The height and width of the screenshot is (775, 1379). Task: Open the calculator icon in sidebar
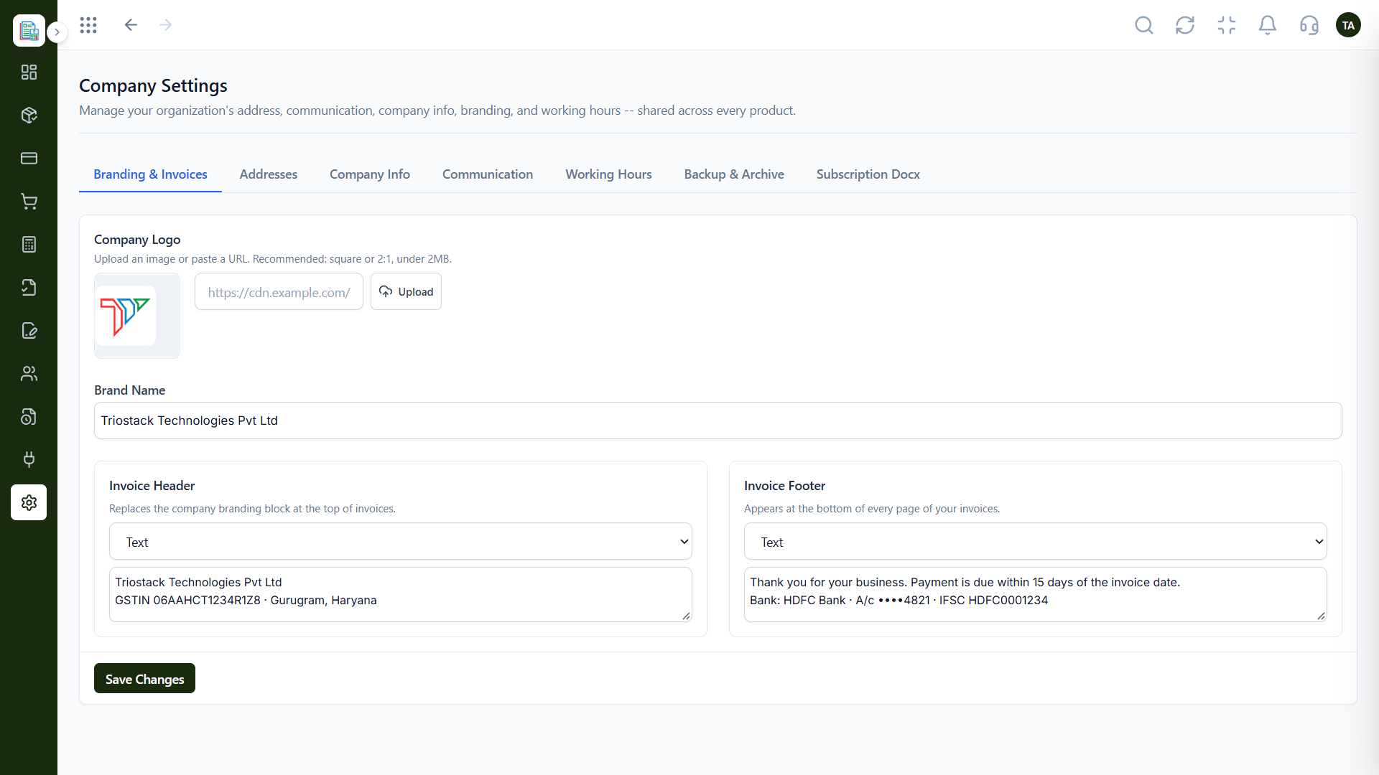(29, 245)
